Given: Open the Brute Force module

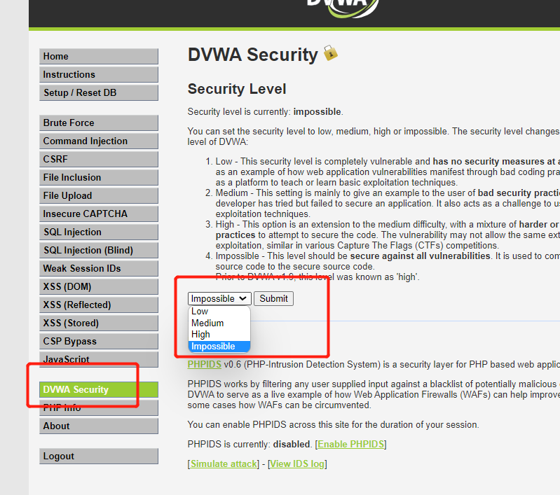Looking at the screenshot, I should (x=99, y=123).
